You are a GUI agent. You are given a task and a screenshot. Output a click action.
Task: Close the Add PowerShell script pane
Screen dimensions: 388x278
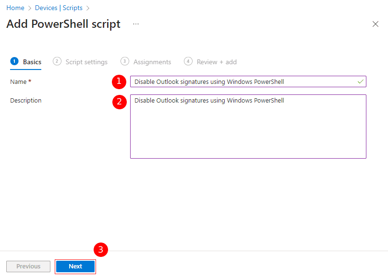click(376, 24)
